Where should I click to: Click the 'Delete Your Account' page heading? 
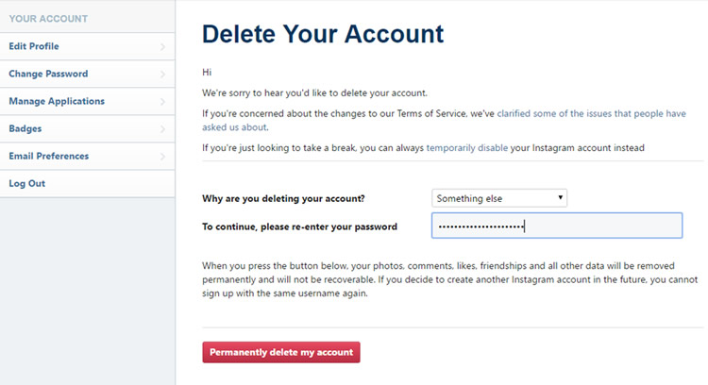tap(323, 35)
